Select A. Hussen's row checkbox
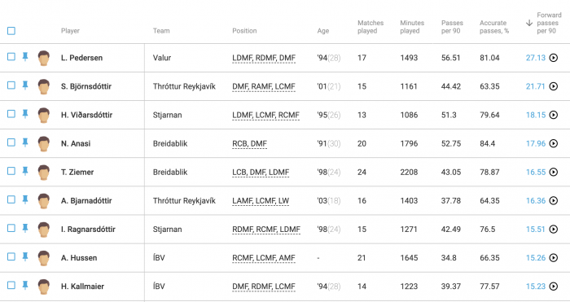This screenshot has height=302, width=570. click(11, 257)
